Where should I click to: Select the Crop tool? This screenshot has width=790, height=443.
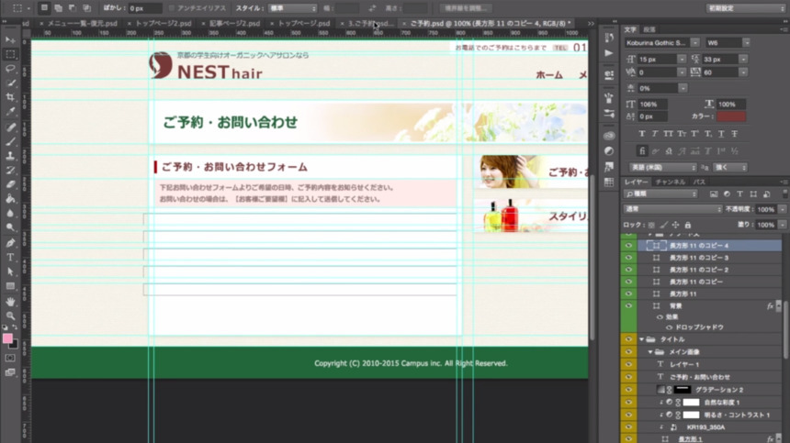pyautogui.click(x=10, y=97)
